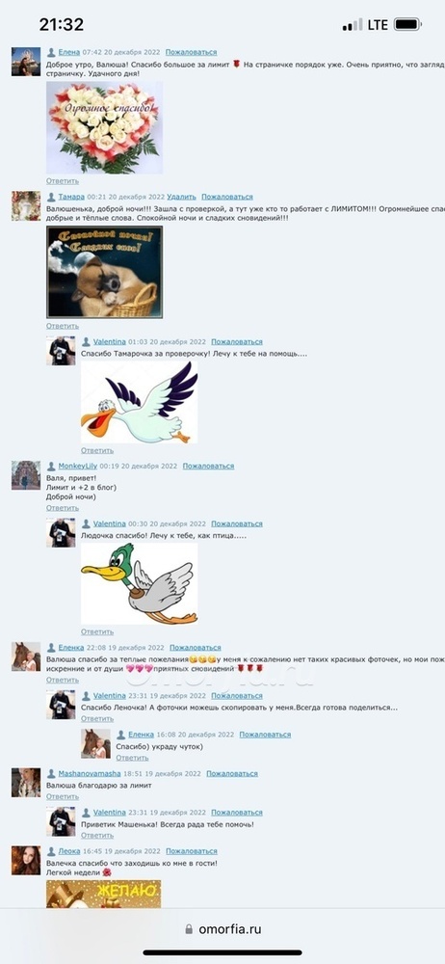Tap the lock icon in address bar
The width and height of the screenshot is (445, 964).
[x=189, y=929]
